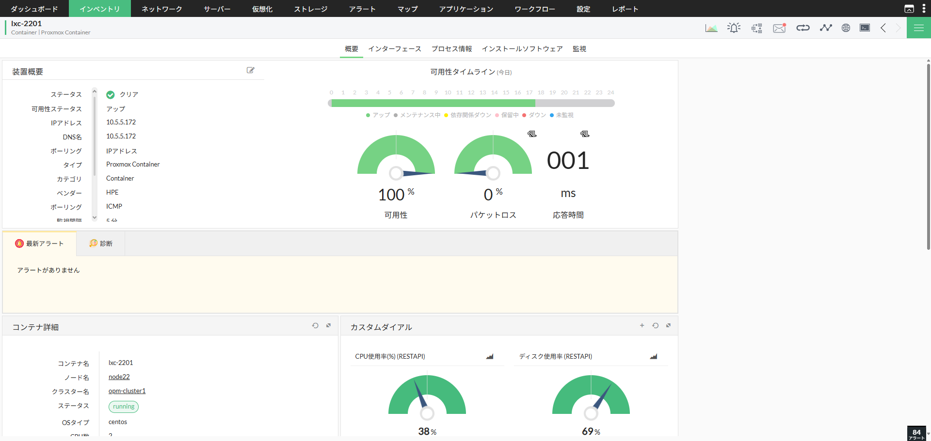Click the latest alerts red icon
Screen dimensions: 931x441
click(19, 243)
